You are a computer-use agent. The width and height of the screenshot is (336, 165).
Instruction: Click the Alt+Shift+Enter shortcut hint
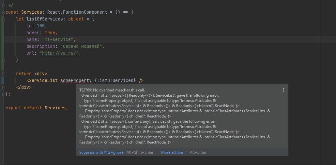(140, 152)
